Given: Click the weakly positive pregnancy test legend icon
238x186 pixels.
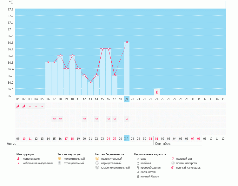Looking at the screenshot, I should click(x=97, y=167).
